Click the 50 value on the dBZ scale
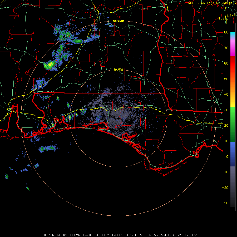 click(226, 79)
